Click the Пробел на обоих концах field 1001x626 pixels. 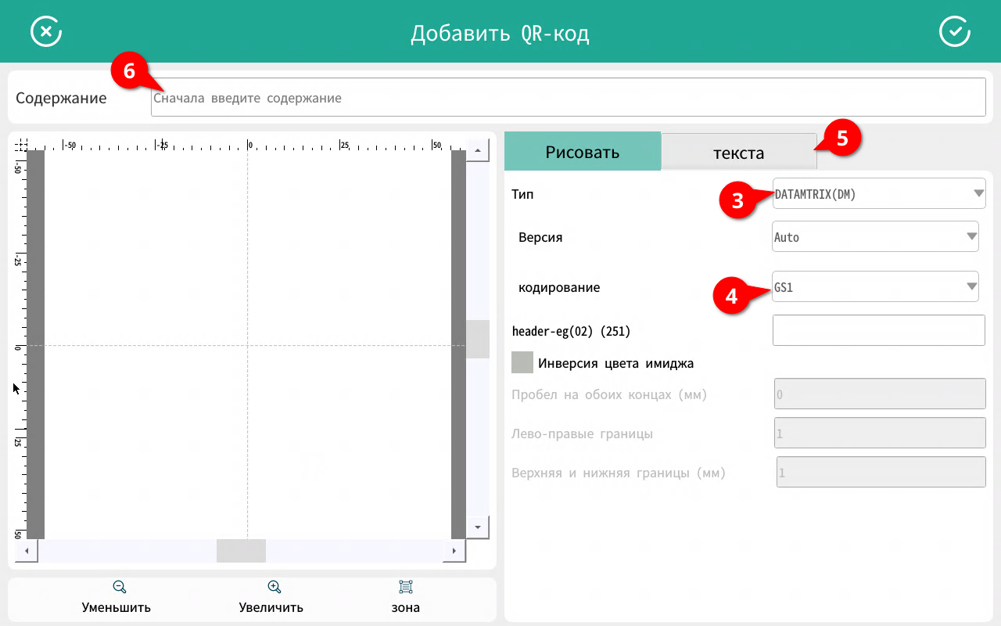[x=879, y=394]
